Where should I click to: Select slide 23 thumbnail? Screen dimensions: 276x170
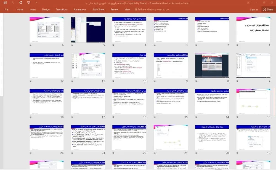coord(88,137)
